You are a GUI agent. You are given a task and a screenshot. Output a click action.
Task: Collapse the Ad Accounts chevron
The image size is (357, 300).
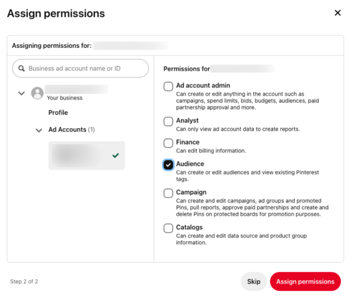39,130
